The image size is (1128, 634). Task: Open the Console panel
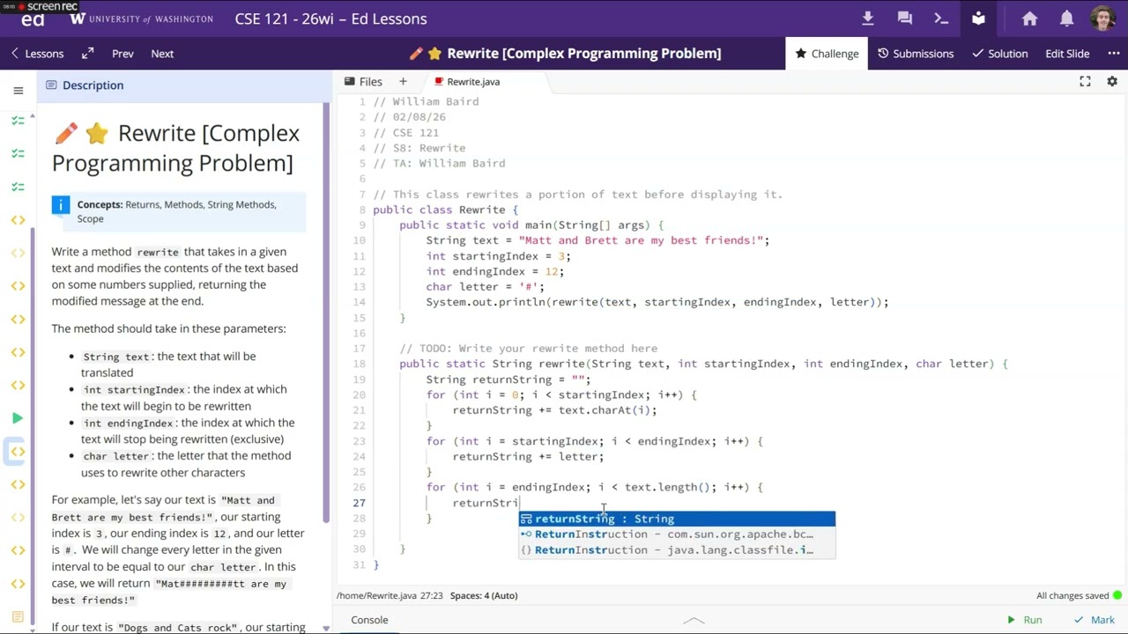pyautogui.click(x=369, y=620)
